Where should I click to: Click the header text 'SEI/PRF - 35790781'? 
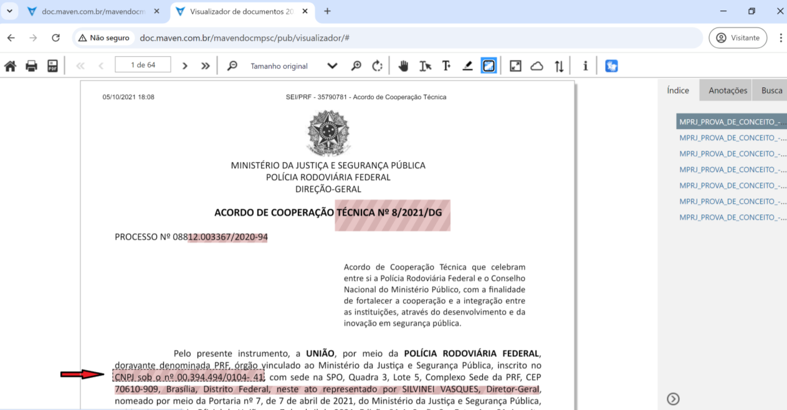point(317,97)
